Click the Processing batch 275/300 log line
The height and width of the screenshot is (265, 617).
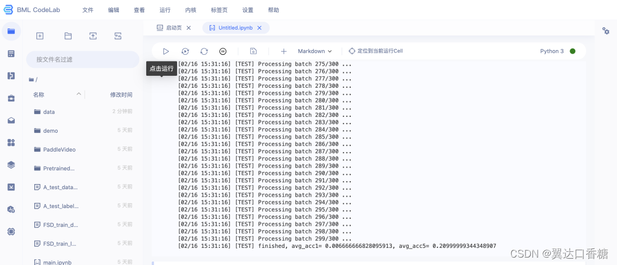[265, 64]
